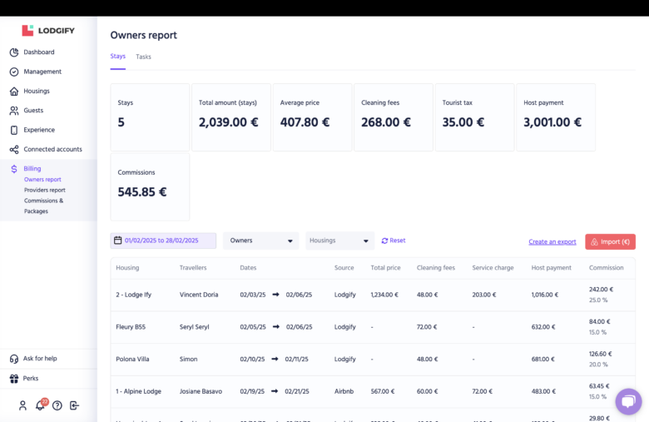
Task: Click the logout icon
Action: pyautogui.click(x=74, y=405)
